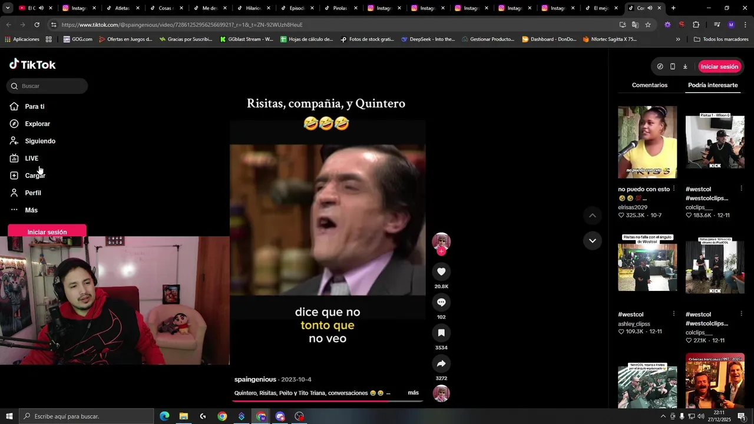Go to next video with down arrow
This screenshot has width=754, height=424.
(593, 240)
